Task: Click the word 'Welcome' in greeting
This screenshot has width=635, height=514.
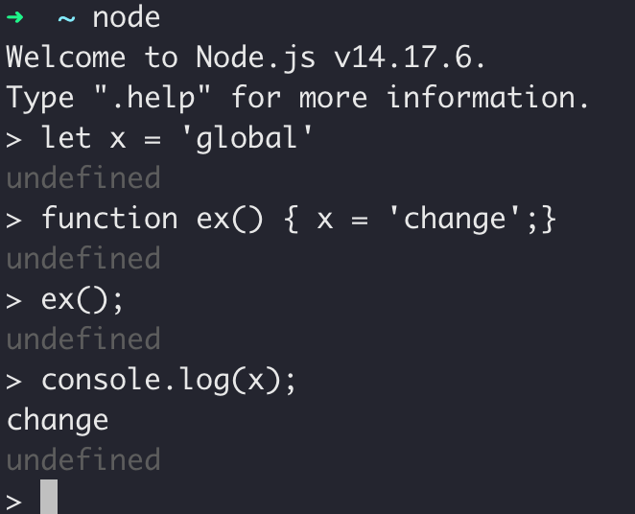Action: coord(66,58)
